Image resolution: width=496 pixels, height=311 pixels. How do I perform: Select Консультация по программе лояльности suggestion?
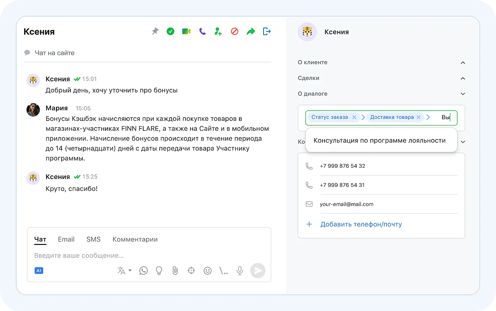click(x=380, y=140)
